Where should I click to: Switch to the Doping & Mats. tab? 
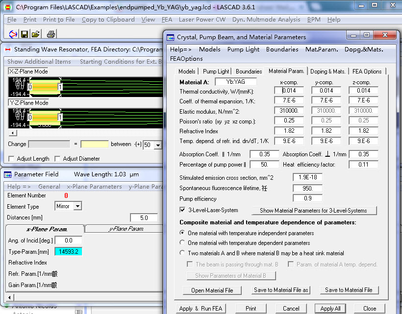click(327, 72)
